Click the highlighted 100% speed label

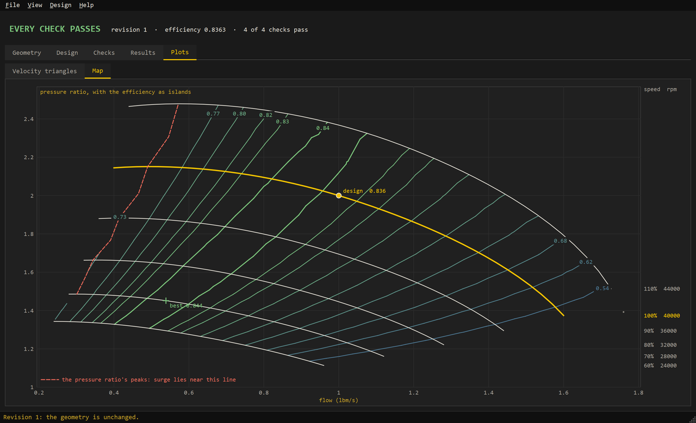tap(662, 316)
